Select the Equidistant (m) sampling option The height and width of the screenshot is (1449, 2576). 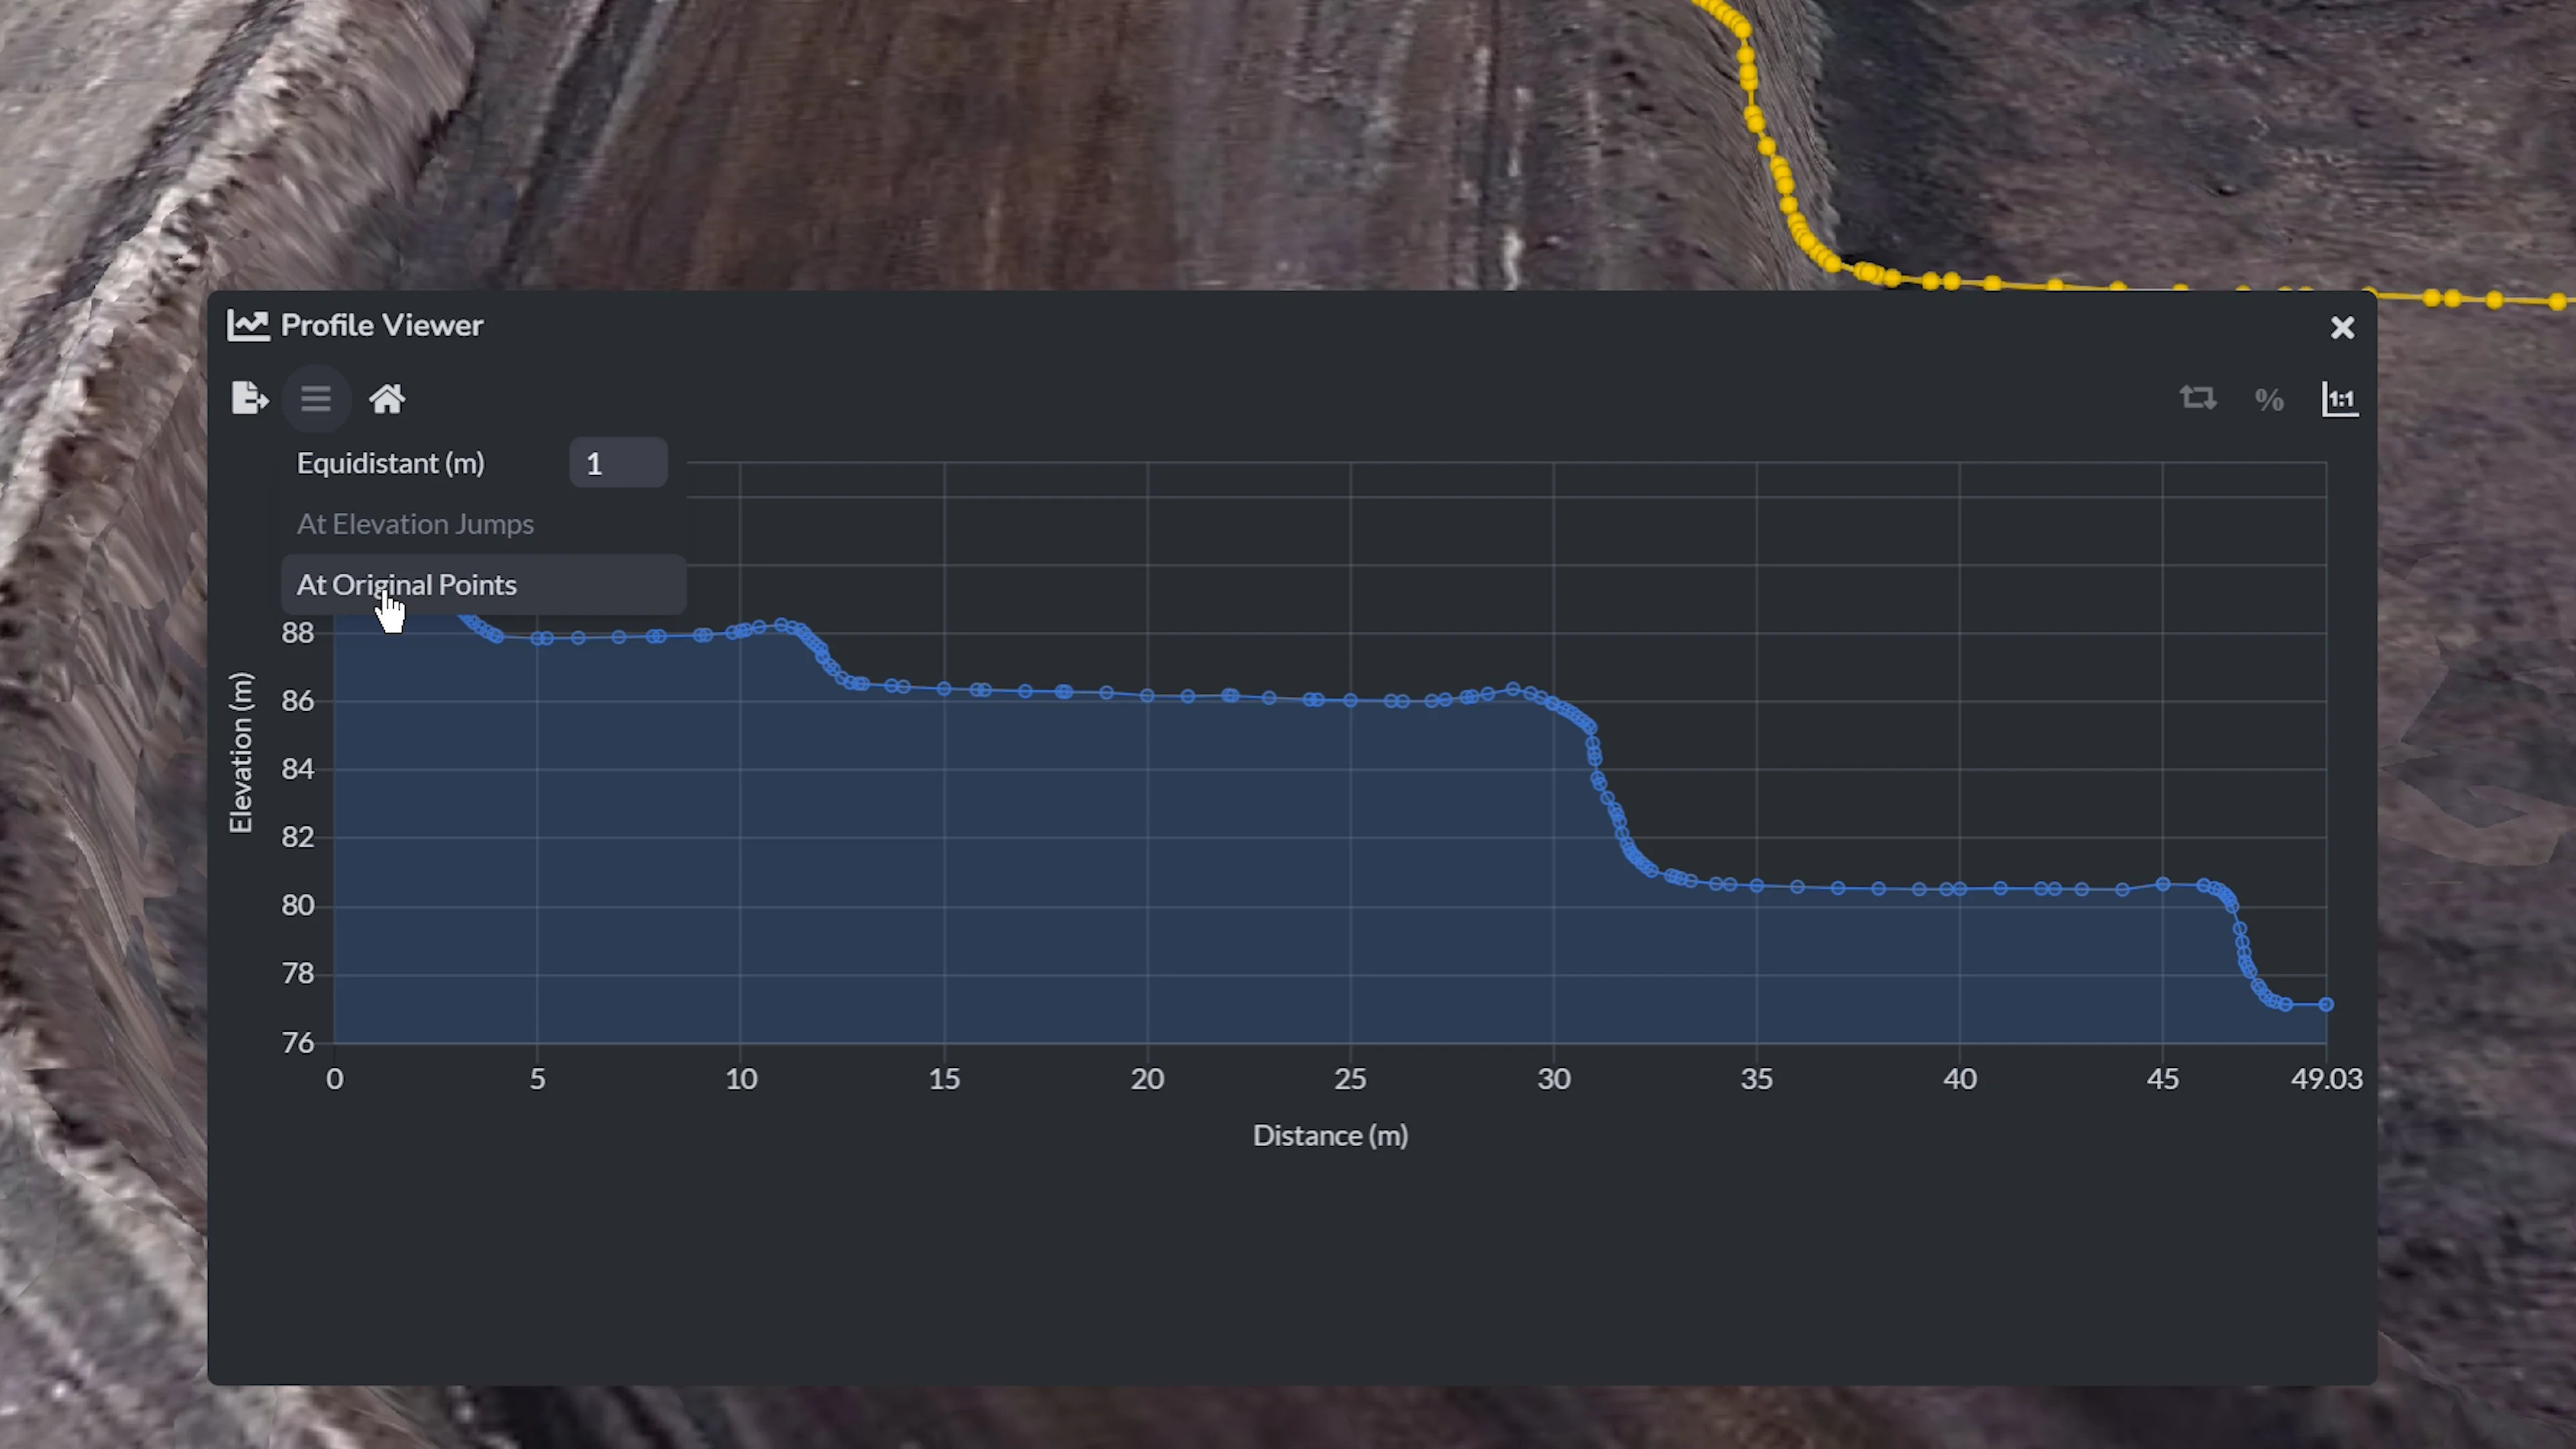(x=391, y=463)
